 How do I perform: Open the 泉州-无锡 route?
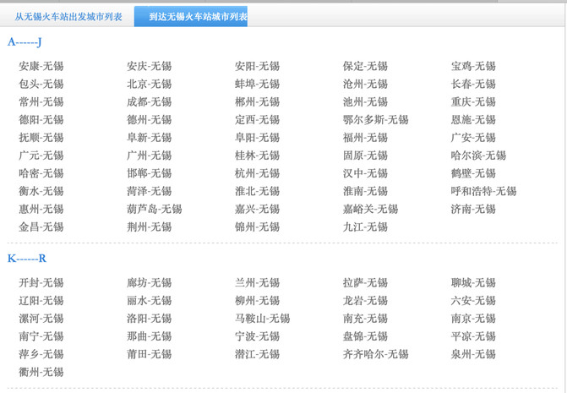pos(473,354)
